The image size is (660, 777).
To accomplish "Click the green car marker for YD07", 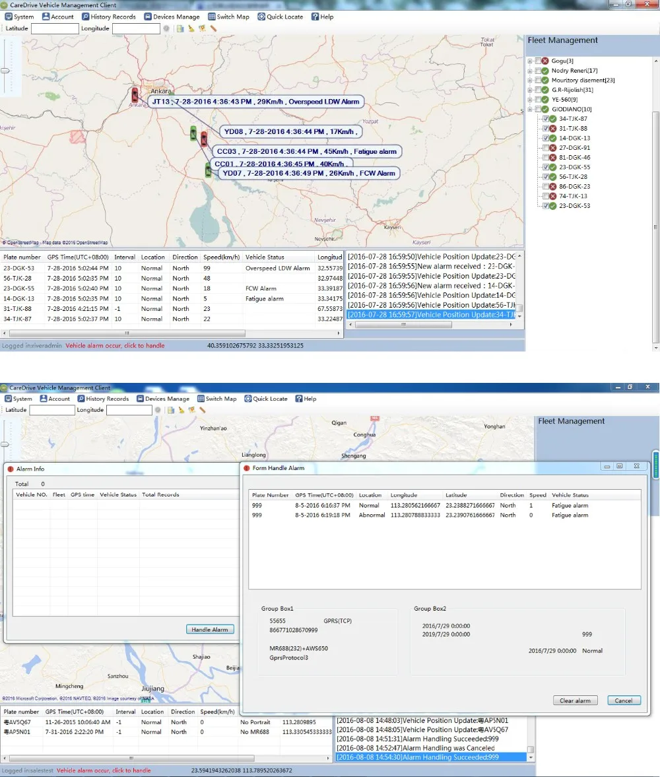I will click(x=208, y=170).
